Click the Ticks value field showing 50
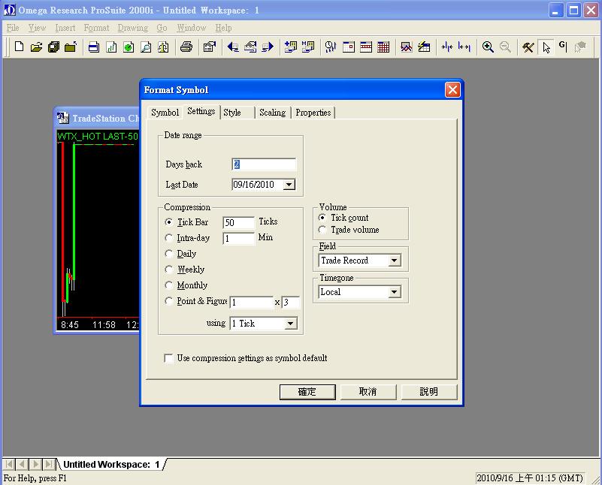 (x=238, y=222)
